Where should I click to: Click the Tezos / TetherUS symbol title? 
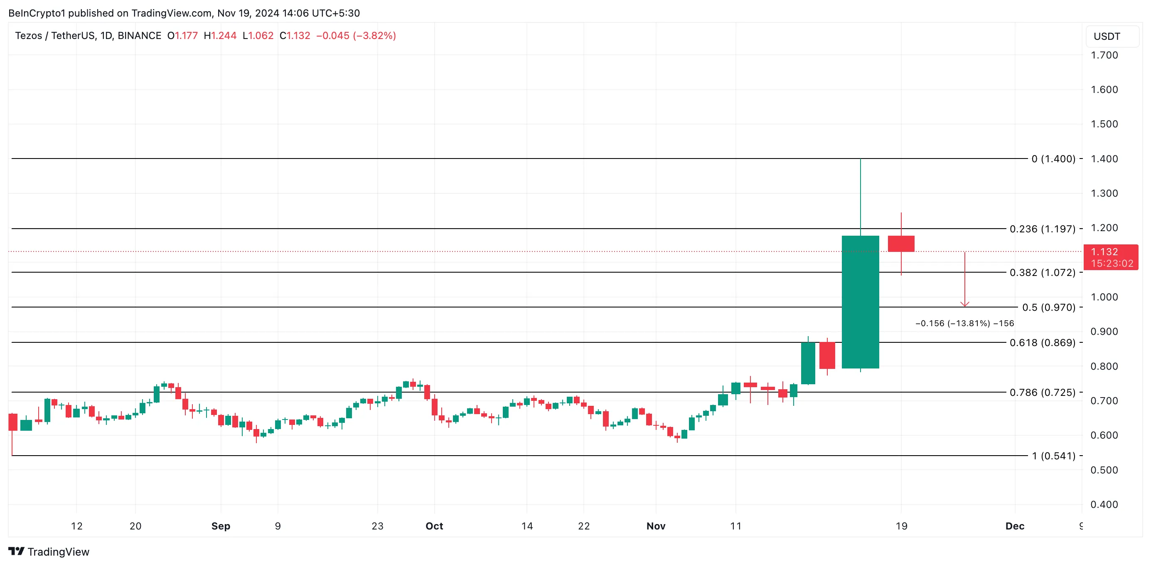click(88, 35)
